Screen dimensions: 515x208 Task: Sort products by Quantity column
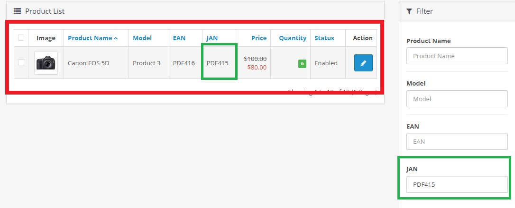pos(293,38)
